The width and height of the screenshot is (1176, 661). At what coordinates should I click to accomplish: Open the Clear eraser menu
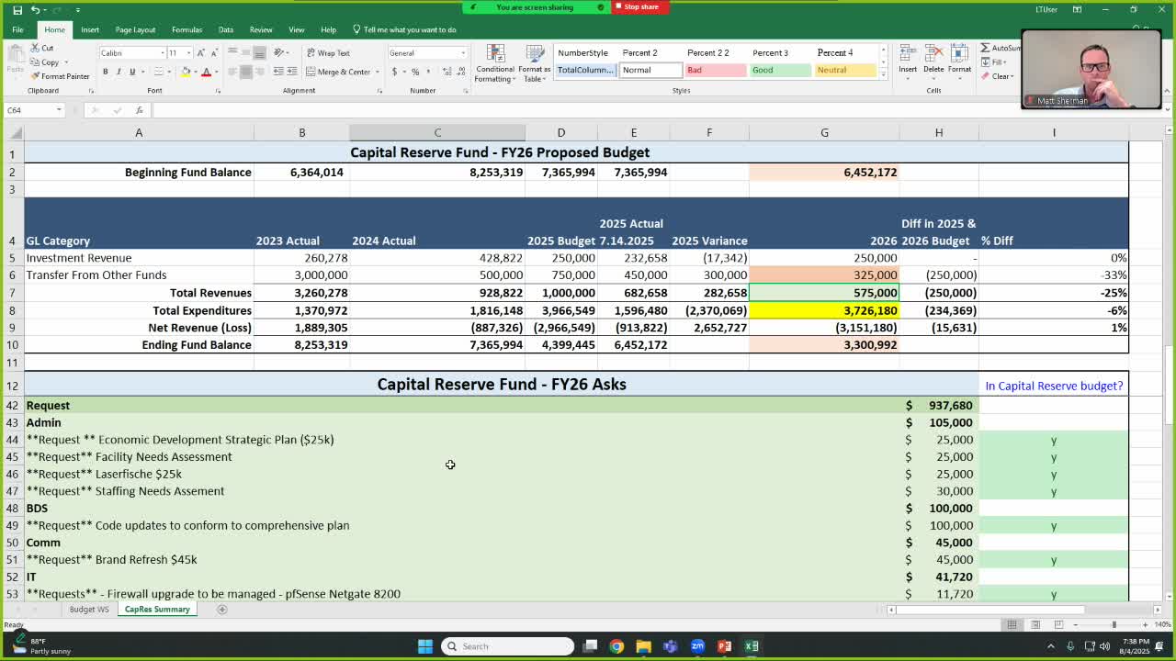997,76
